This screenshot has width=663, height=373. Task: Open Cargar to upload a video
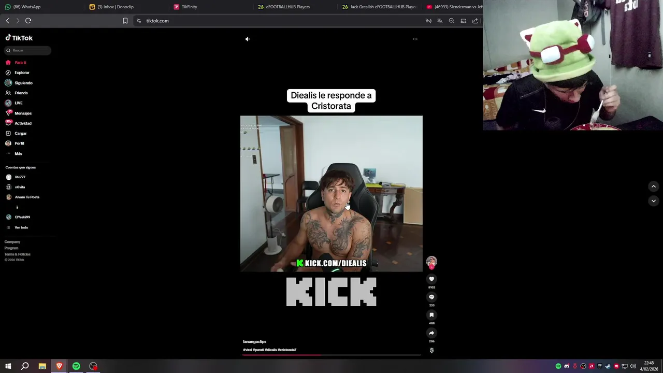point(16,133)
